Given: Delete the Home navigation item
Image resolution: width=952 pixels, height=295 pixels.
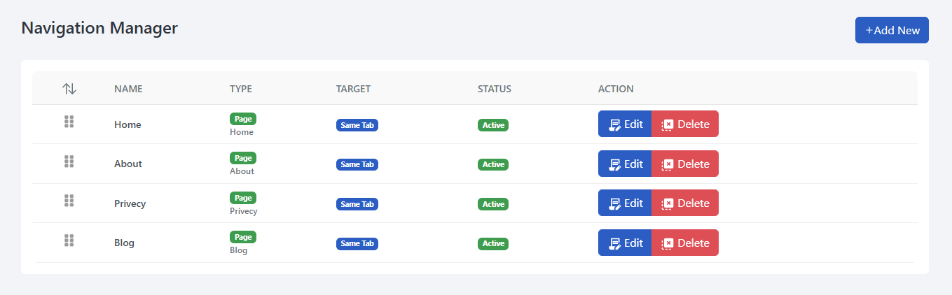Looking at the screenshot, I should [684, 124].
